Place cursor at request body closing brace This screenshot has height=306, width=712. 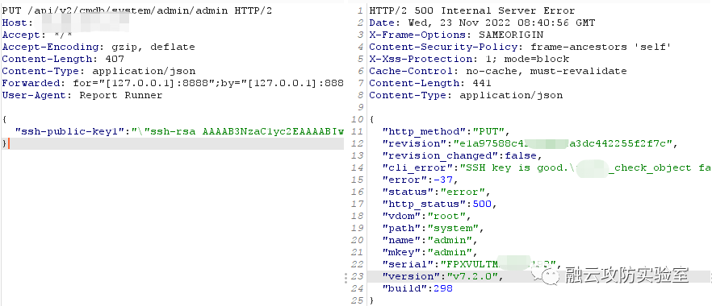[5, 143]
